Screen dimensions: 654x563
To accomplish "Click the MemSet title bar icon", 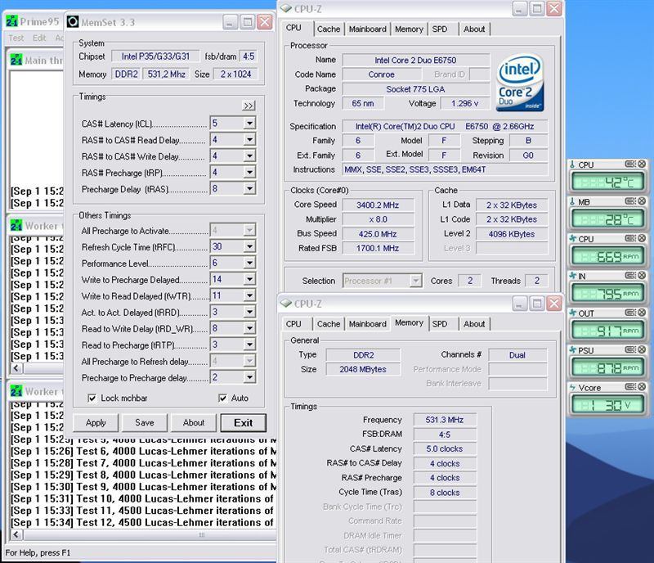I will pos(73,22).
